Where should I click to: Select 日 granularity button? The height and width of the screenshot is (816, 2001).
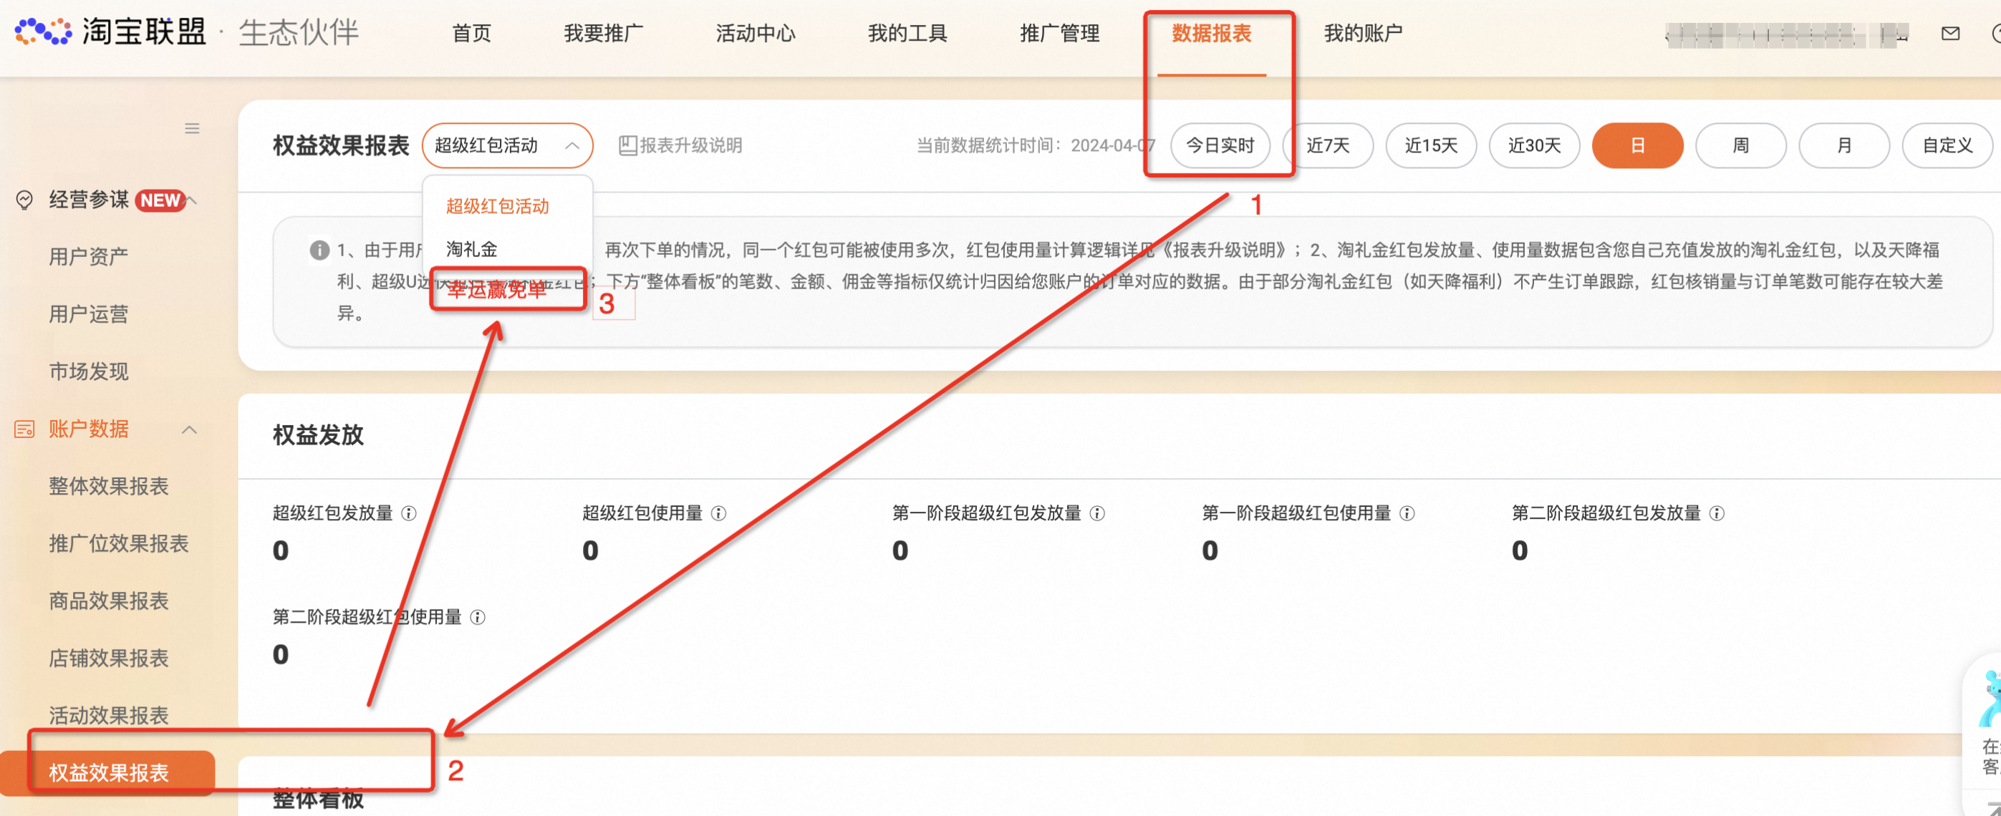1637,145
